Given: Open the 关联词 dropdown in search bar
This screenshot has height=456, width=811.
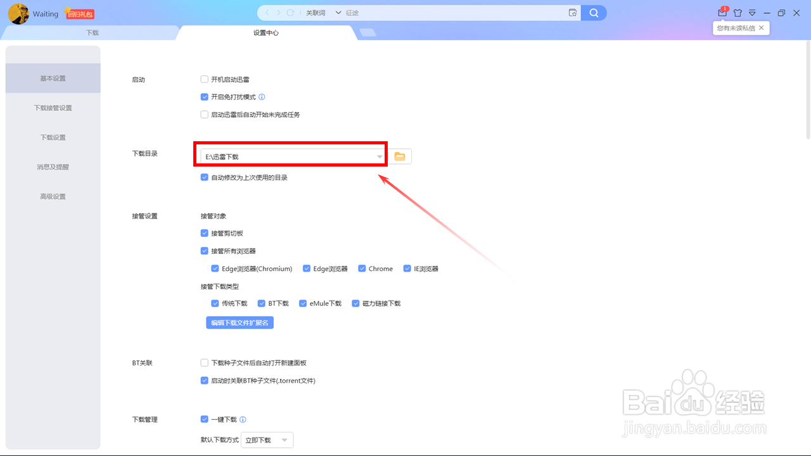Looking at the screenshot, I should [x=323, y=13].
